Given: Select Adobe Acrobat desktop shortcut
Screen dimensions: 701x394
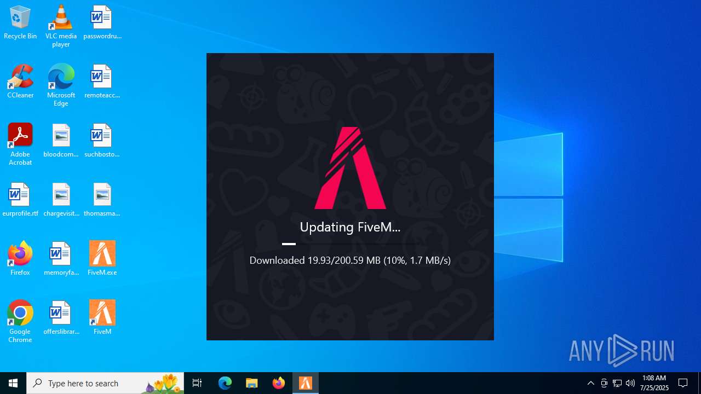Looking at the screenshot, I should [x=20, y=144].
